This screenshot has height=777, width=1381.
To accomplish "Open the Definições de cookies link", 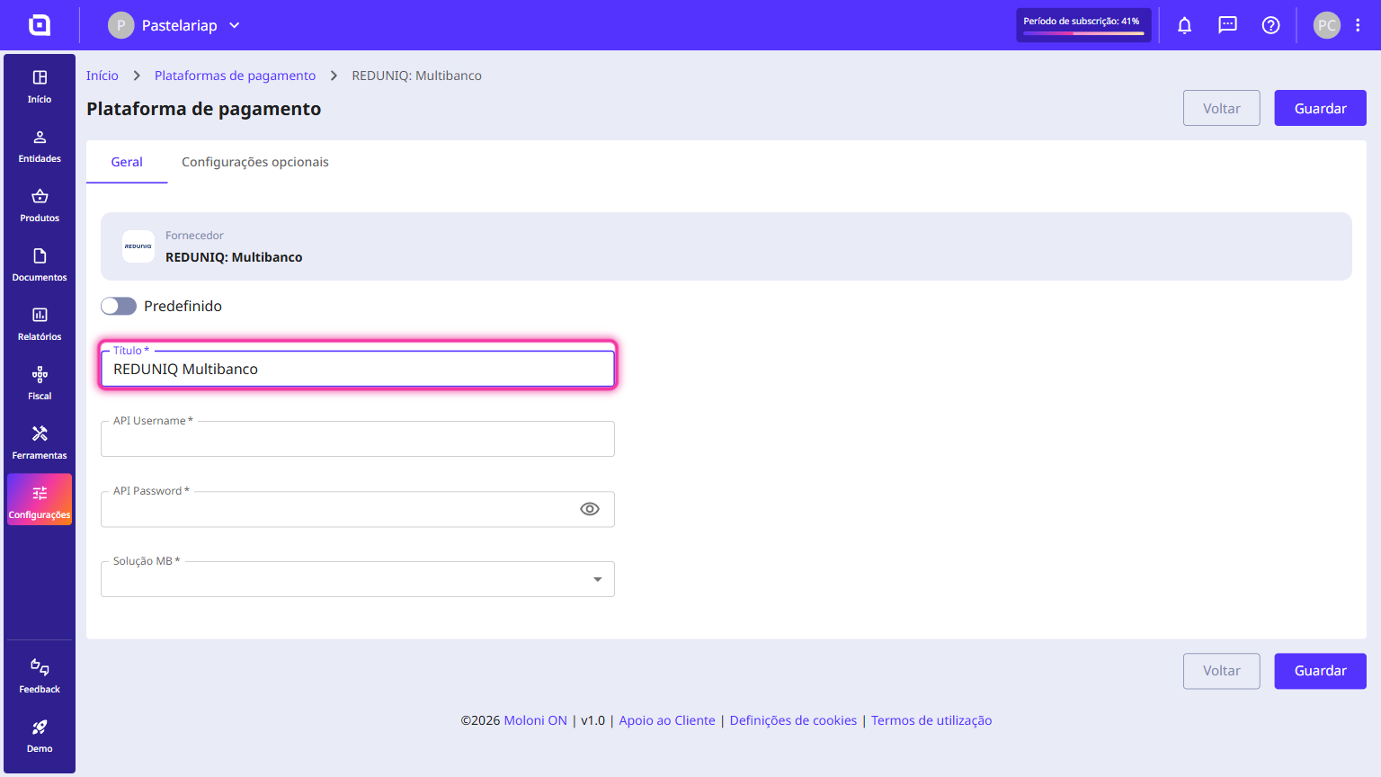I will 794,720.
